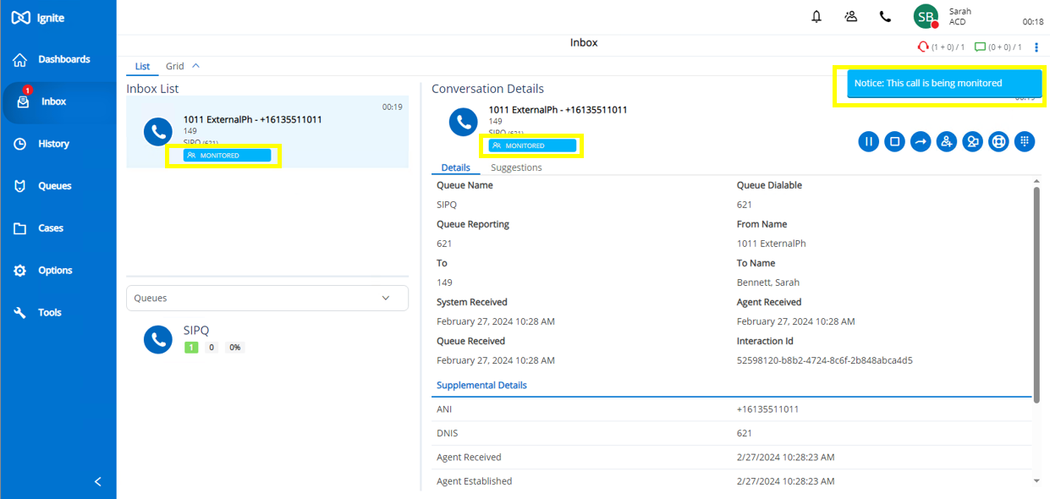
Task: Open the three-dot more options menu
Action: click(x=1036, y=47)
